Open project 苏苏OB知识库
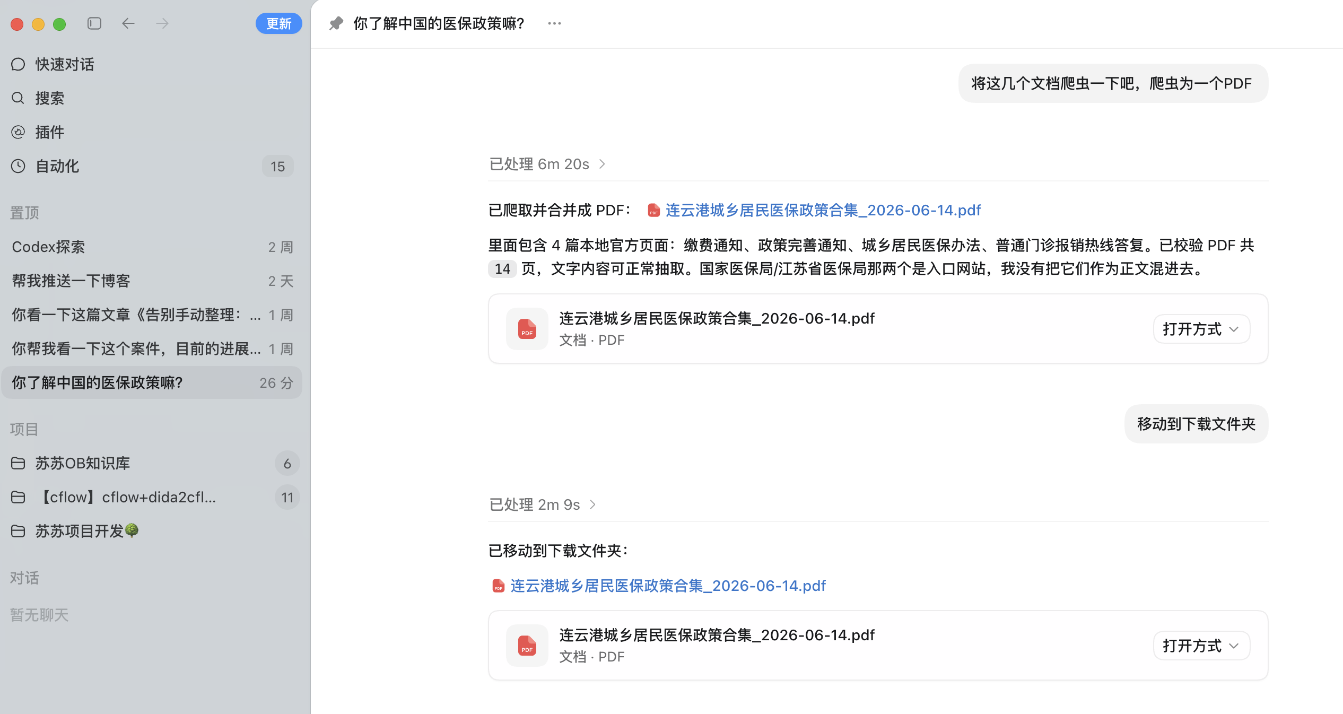This screenshot has height=714, width=1343. coord(152,463)
